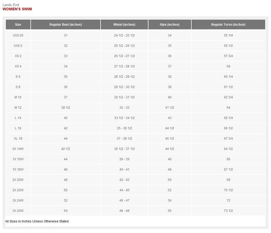Click torso value '57 3/4' in XS 2 row

coord(228,56)
